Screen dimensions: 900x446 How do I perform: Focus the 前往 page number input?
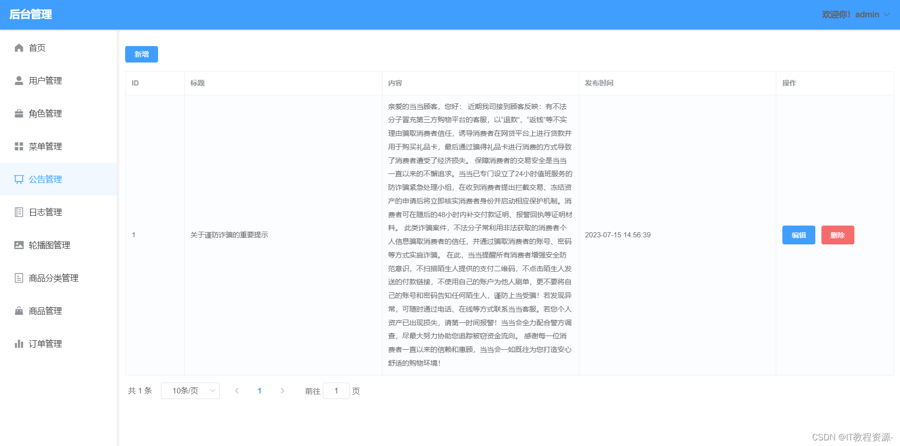336,391
